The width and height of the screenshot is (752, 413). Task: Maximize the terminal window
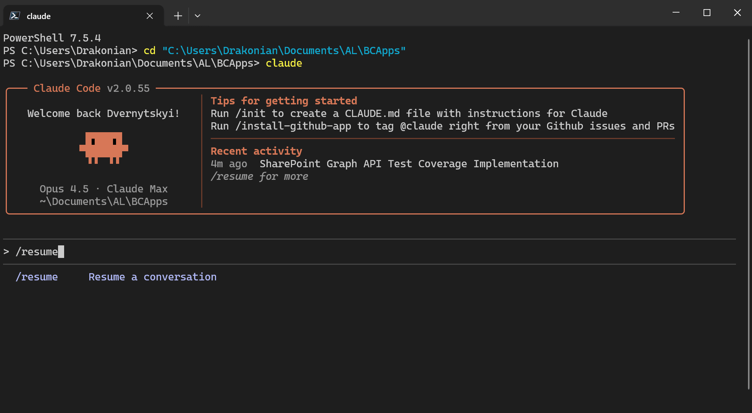(707, 13)
